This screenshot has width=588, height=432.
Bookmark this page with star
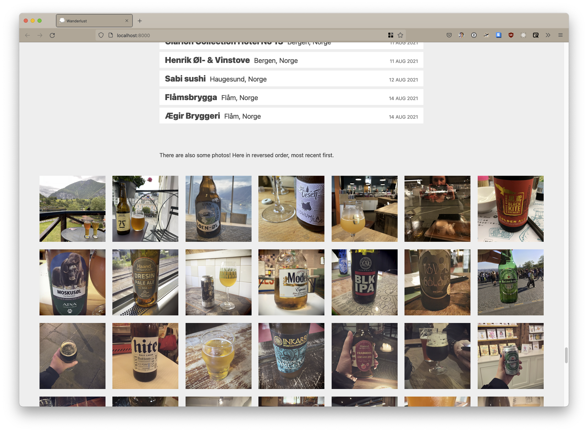click(x=400, y=35)
